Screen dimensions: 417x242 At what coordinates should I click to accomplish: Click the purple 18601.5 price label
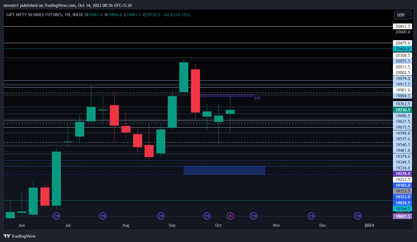403,216
